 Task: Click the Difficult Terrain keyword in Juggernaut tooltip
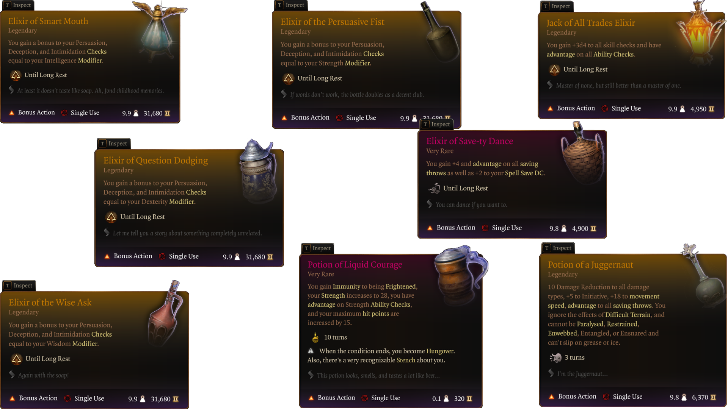coord(628,315)
